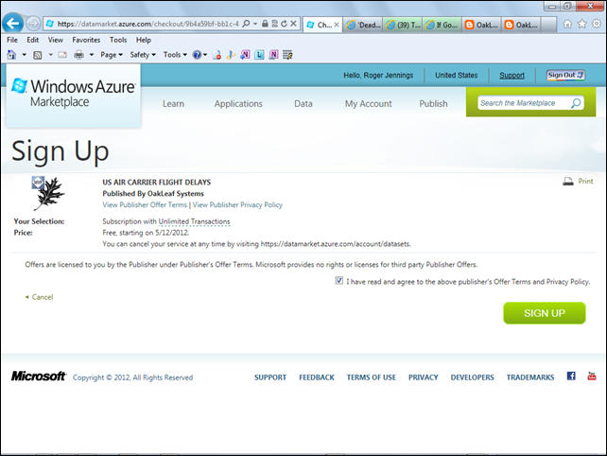Click the RSS feeds icon

(38, 55)
